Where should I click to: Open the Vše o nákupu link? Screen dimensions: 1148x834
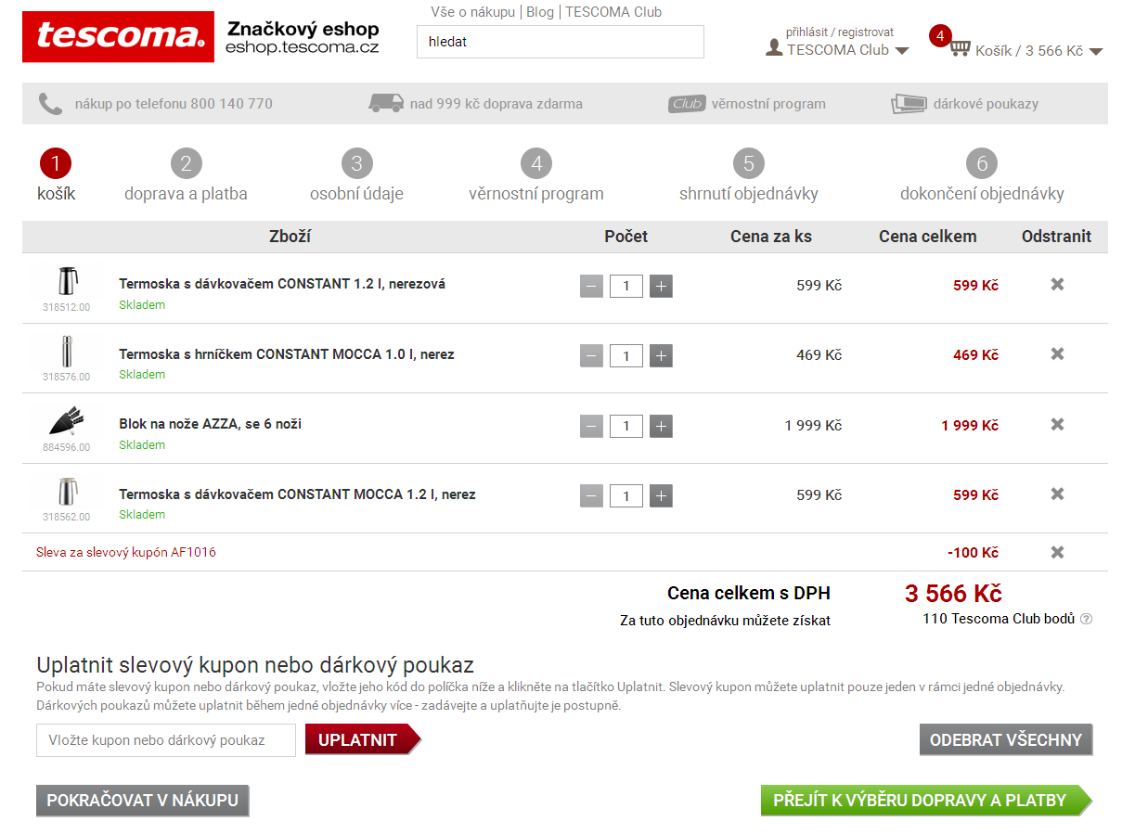point(473,12)
